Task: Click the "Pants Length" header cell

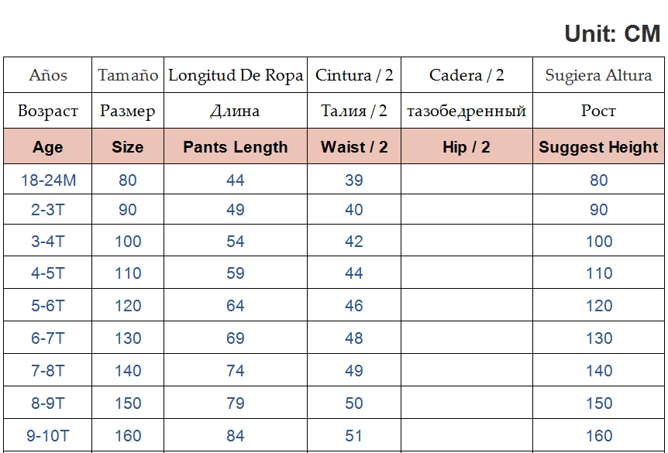Action: click(x=236, y=147)
